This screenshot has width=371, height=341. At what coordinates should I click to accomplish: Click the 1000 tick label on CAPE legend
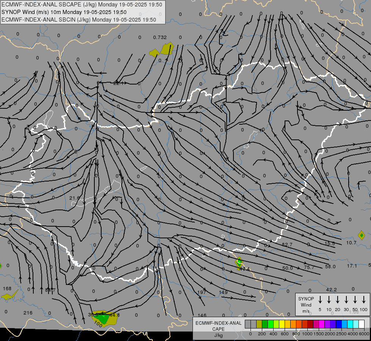pyautogui.click(x=307, y=334)
